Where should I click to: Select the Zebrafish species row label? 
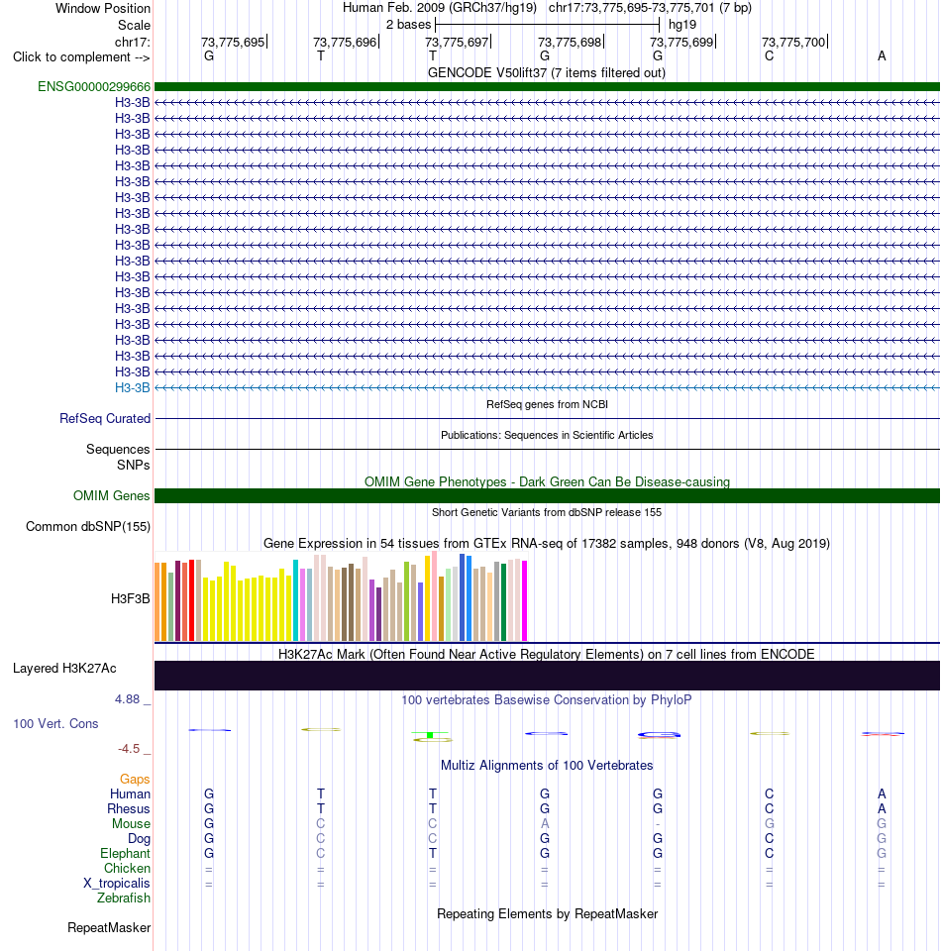(124, 898)
